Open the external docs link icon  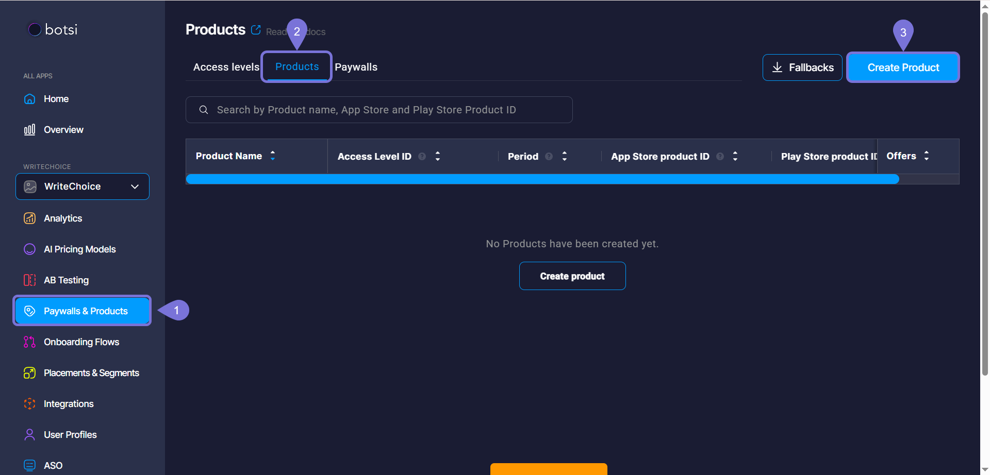(x=256, y=30)
